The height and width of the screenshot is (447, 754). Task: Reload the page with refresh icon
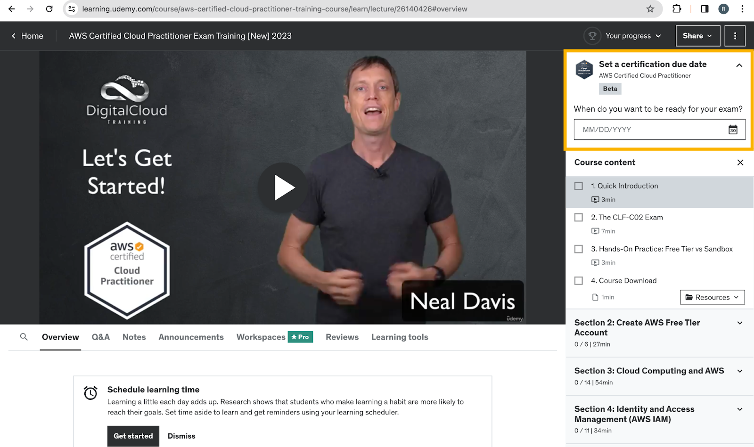tap(49, 9)
